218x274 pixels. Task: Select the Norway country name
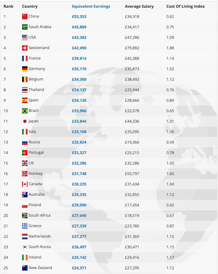[36, 173]
